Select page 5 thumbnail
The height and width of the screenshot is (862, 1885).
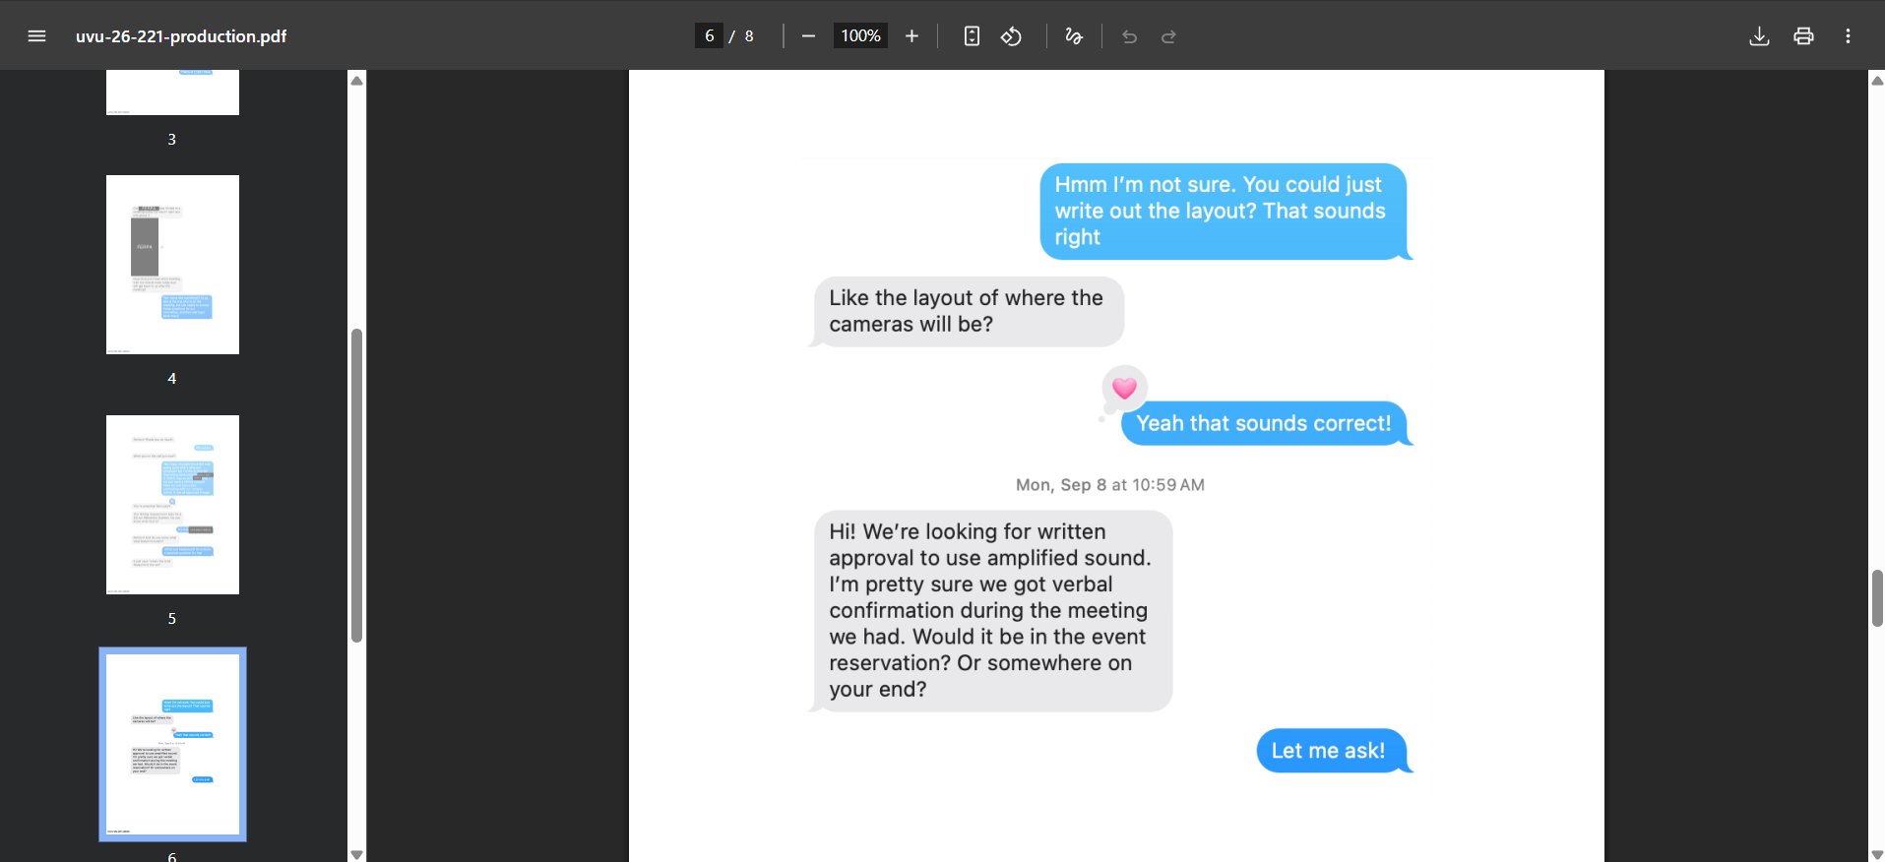coord(172,505)
